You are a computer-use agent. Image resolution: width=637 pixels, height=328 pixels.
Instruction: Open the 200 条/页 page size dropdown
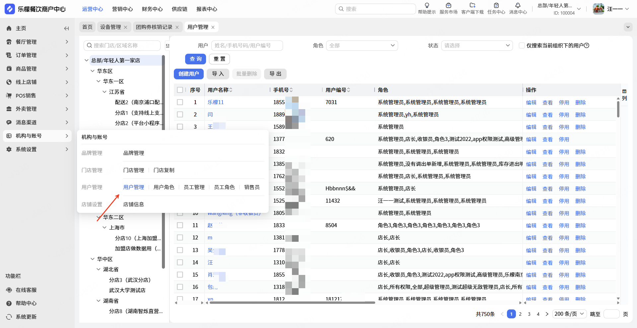pyautogui.click(x=569, y=314)
